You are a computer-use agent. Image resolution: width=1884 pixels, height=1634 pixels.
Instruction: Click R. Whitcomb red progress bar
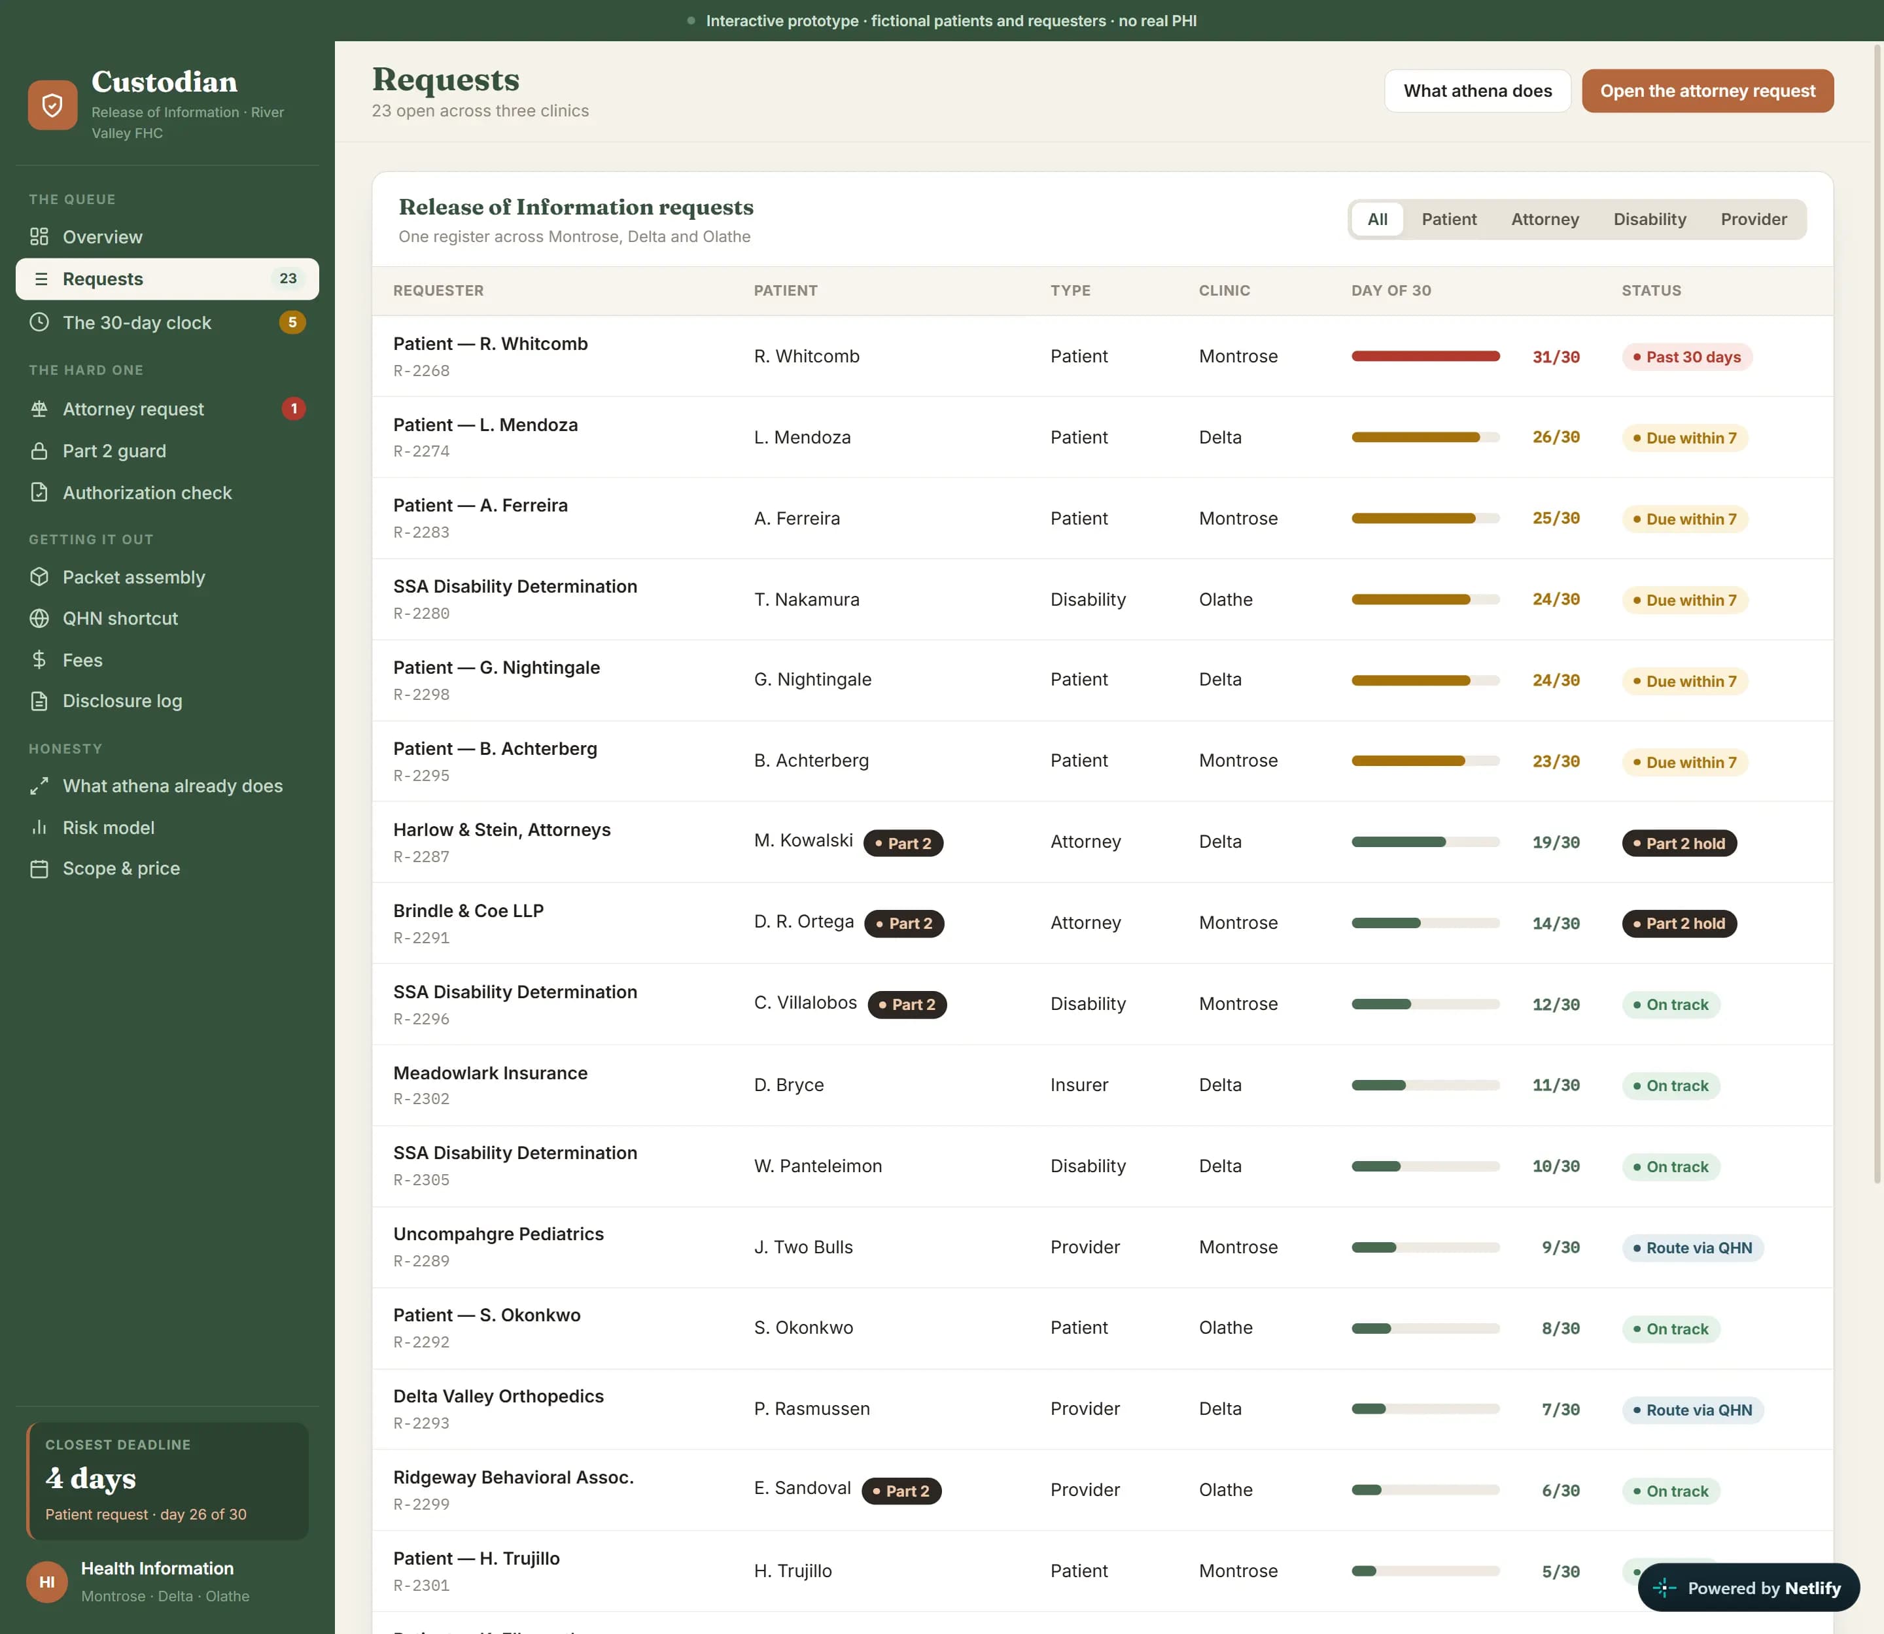tap(1425, 356)
